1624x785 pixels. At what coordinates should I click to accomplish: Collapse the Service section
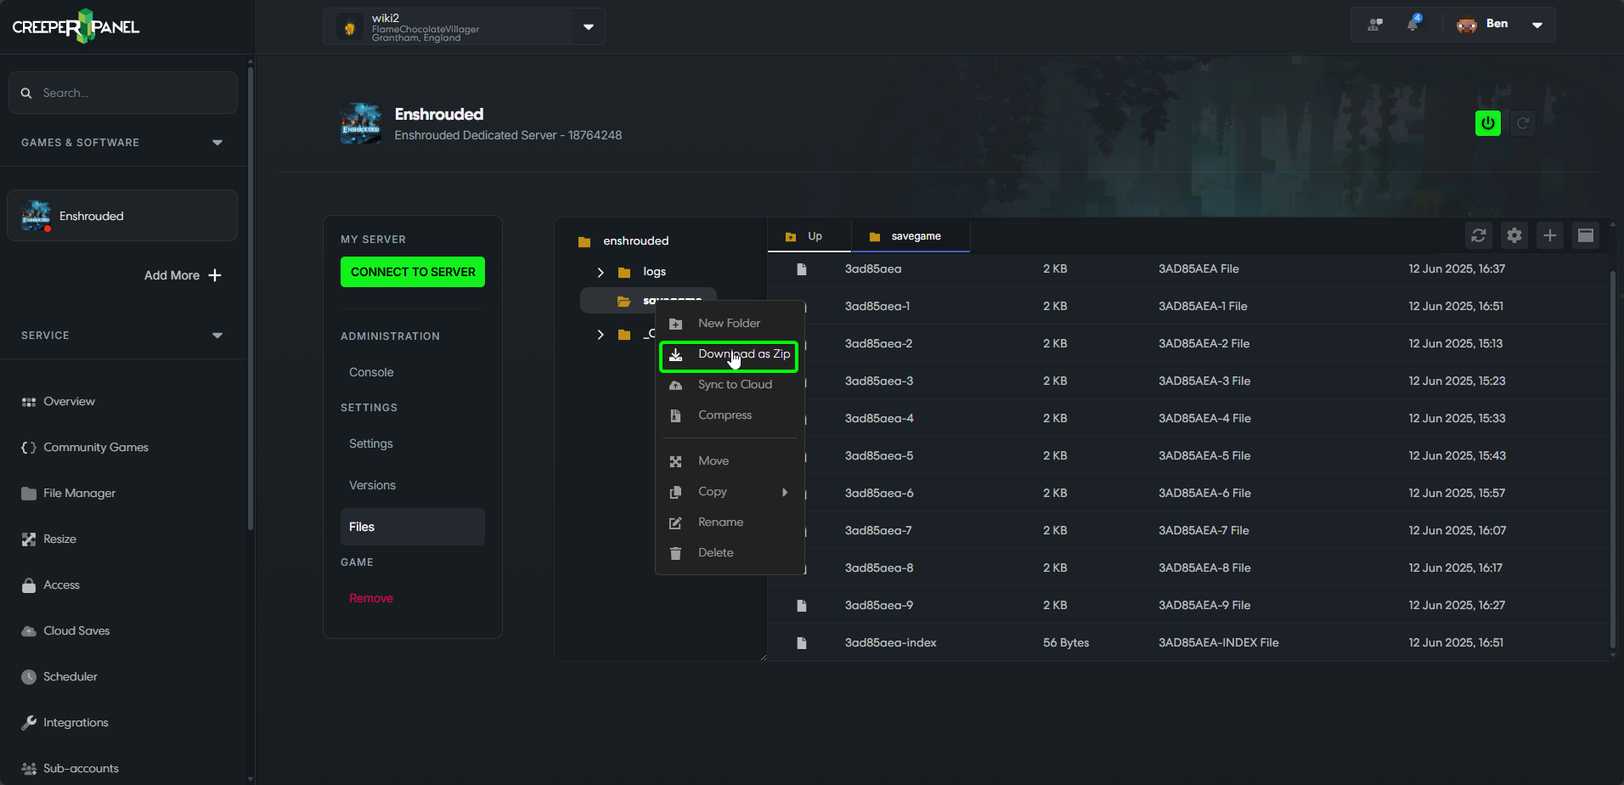point(217,336)
